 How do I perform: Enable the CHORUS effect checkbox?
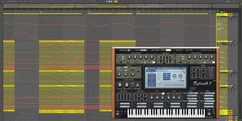pos(147,78)
